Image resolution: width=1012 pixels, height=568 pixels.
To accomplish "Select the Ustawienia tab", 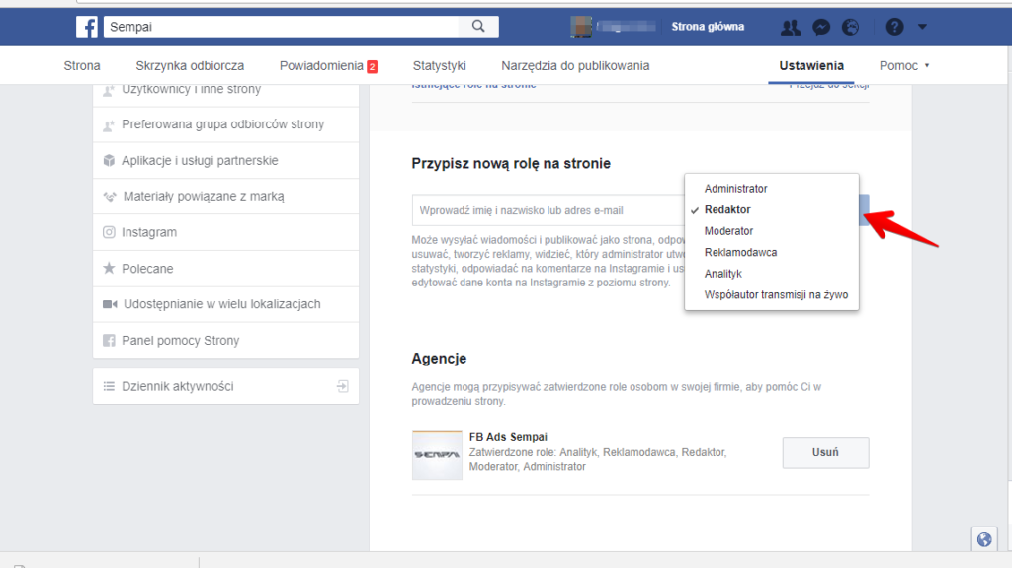I will (x=811, y=66).
